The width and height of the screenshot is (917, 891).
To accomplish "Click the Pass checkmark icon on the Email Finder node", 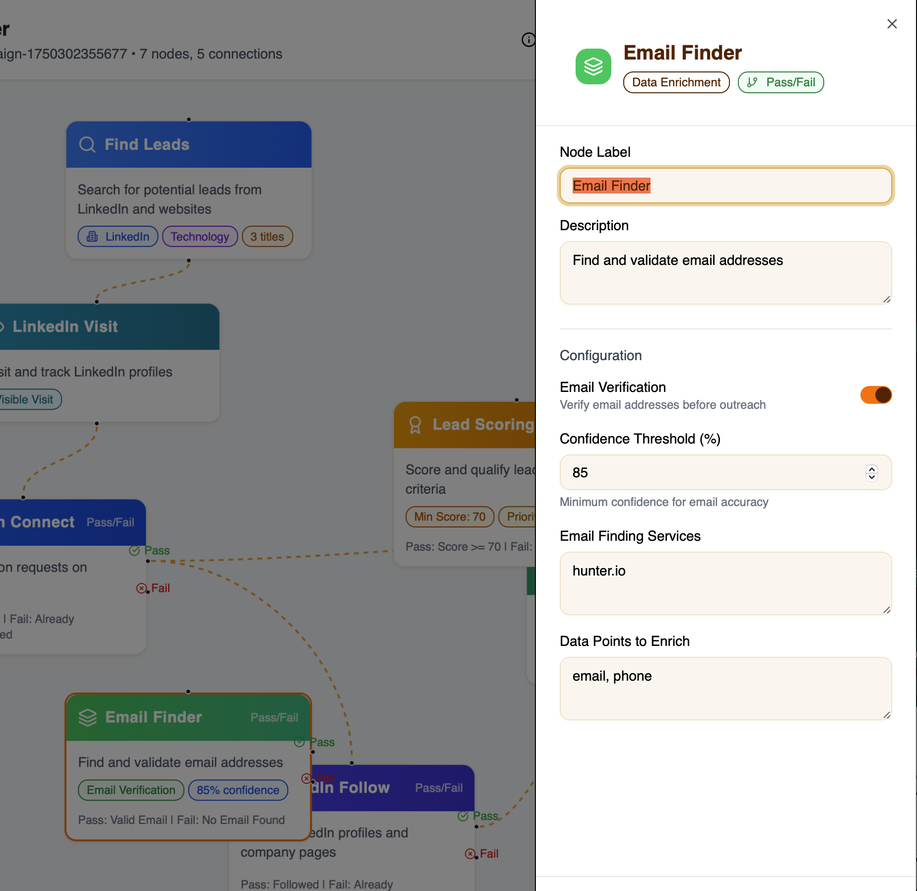I will pyautogui.click(x=300, y=742).
